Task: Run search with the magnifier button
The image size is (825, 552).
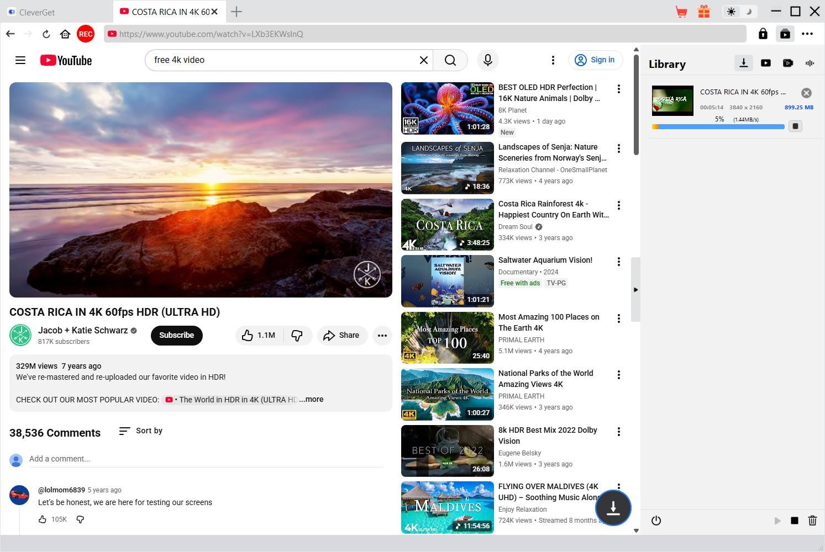Action: click(x=450, y=60)
